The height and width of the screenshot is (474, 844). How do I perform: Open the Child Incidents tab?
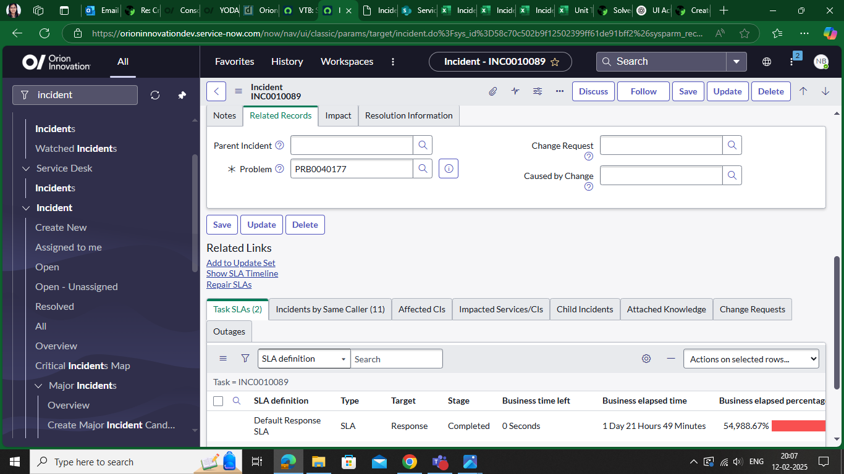585,309
